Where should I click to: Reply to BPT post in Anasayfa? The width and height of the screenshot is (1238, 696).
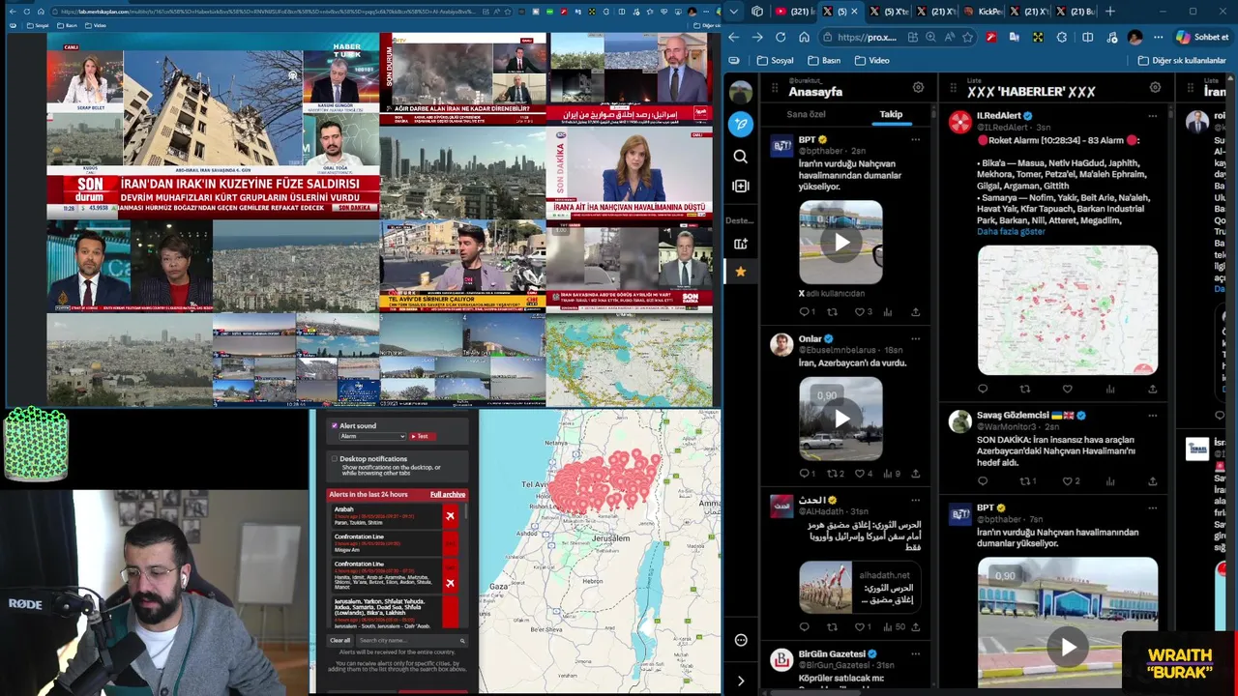(804, 312)
